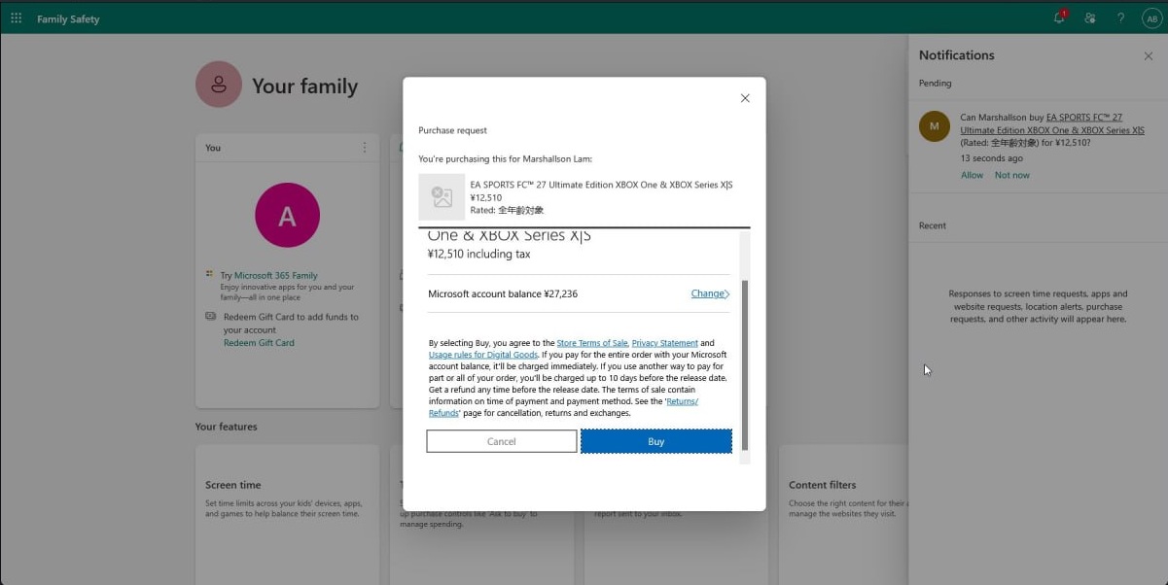Click the 13 seconds ago timestamp
This screenshot has width=1168, height=585.
[x=992, y=158]
